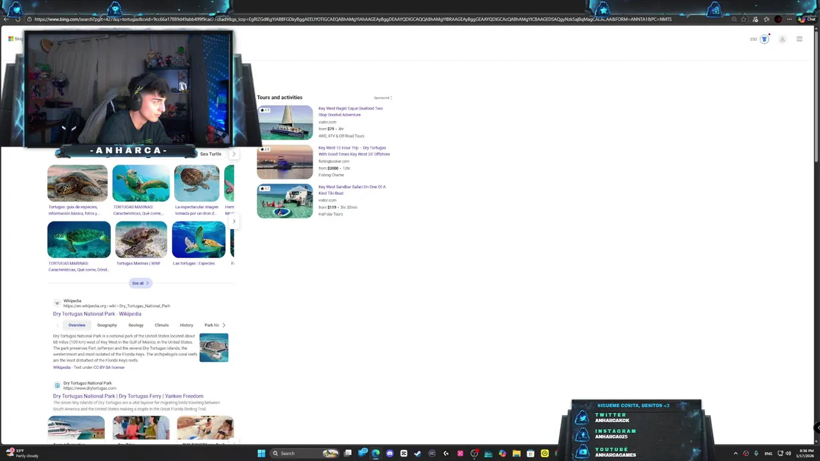Click See all images button

point(140,283)
